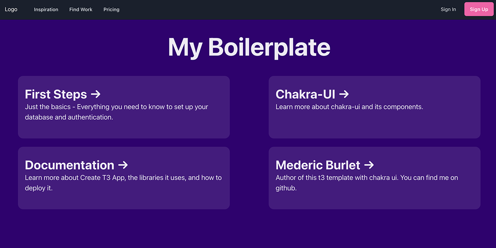496x248 pixels.
Task: Click the arrow icon on Chakra-UI card
Action: (344, 94)
